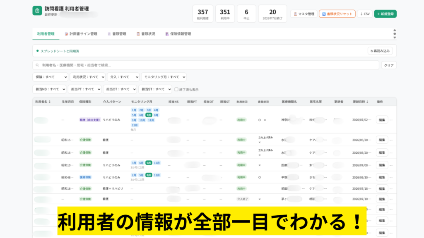Click the 12月 chip in 昭和10 row
The height and width of the screenshot is (238, 424).
click(157, 163)
